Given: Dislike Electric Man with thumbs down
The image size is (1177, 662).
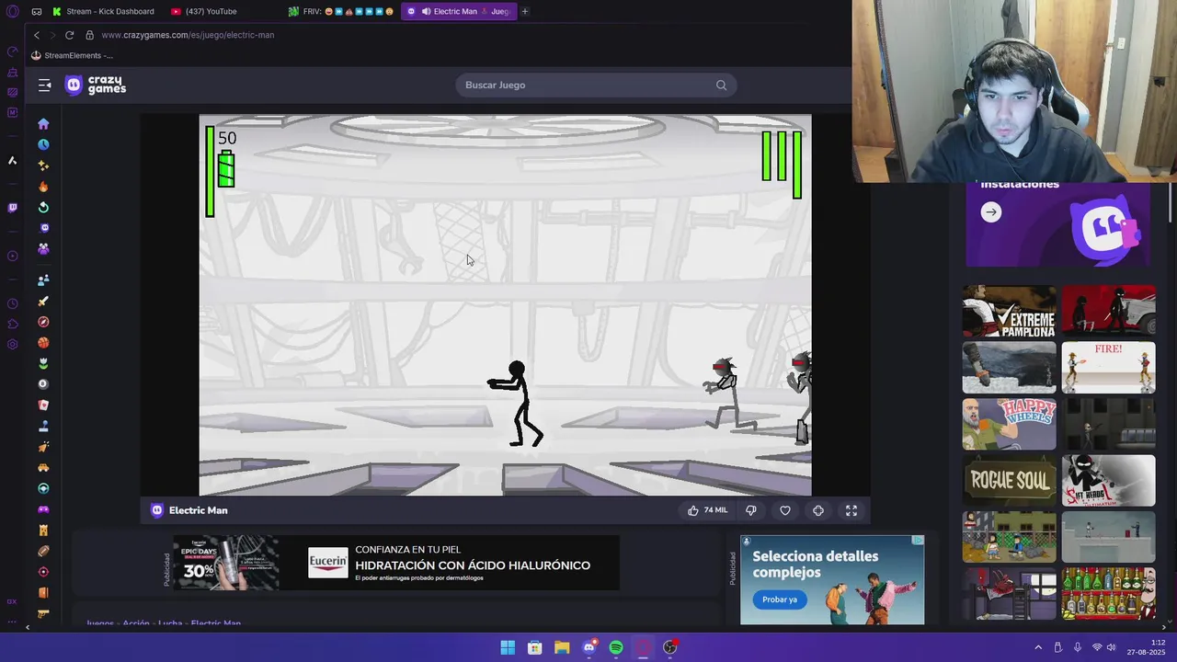Looking at the screenshot, I should 751,510.
